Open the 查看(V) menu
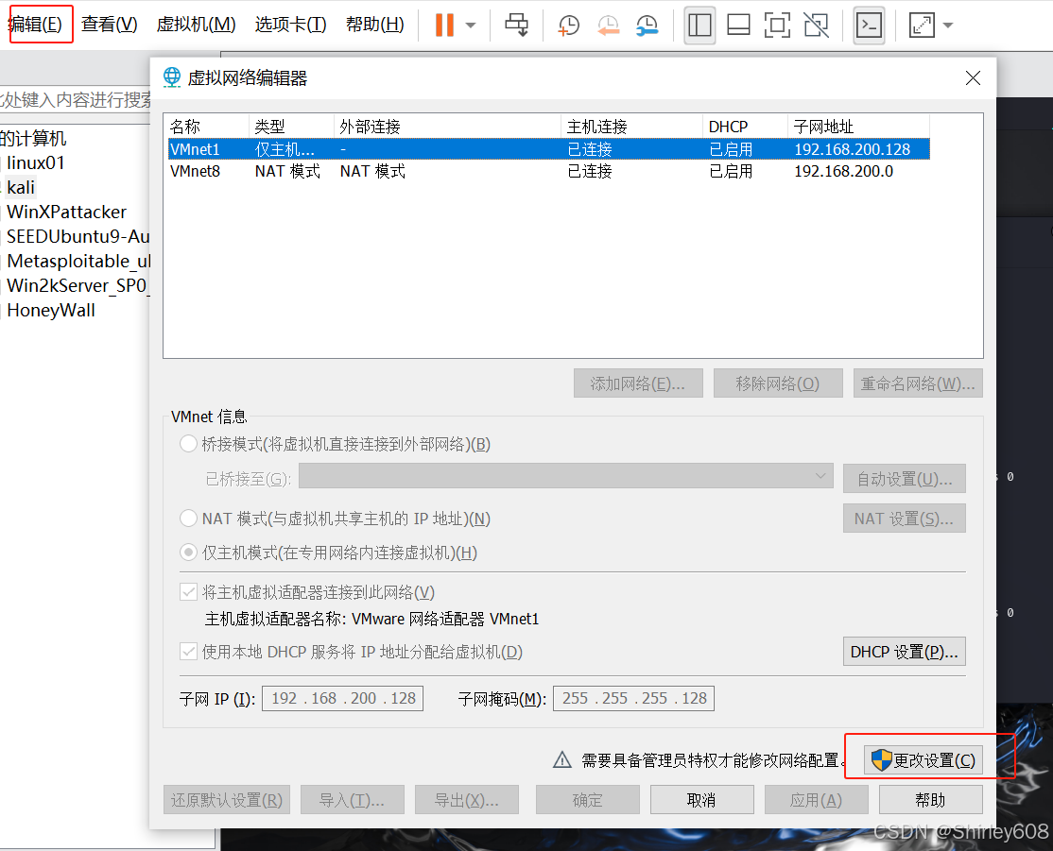This screenshot has width=1053, height=851. click(110, 25)
